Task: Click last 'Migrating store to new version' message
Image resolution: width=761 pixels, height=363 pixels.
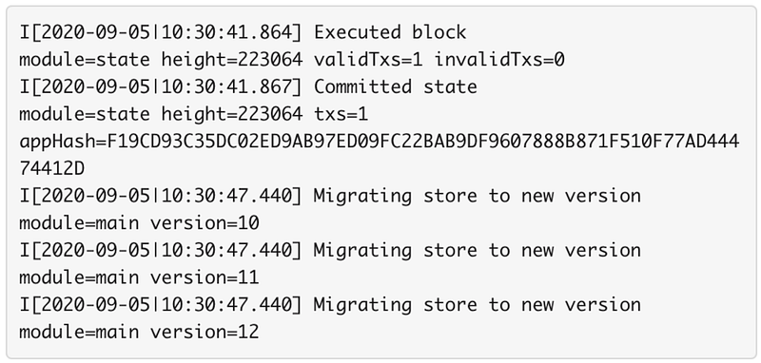Action: point(478,305)
